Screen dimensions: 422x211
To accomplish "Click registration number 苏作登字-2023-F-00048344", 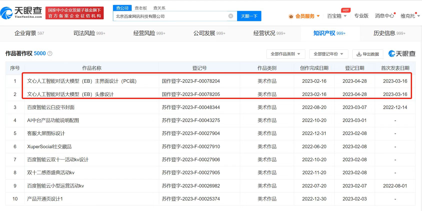I will (191, 107).
